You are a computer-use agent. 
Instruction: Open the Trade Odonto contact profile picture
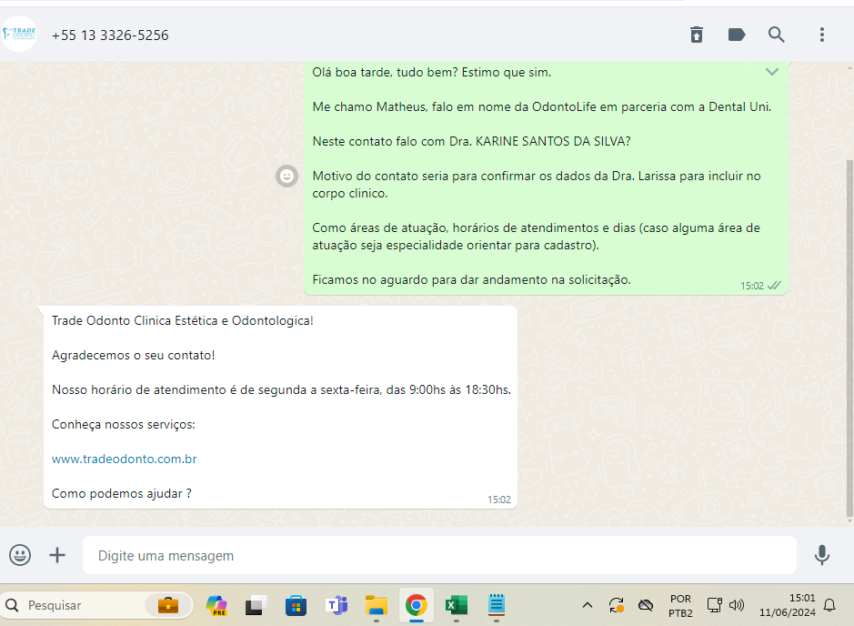point(19,34)
